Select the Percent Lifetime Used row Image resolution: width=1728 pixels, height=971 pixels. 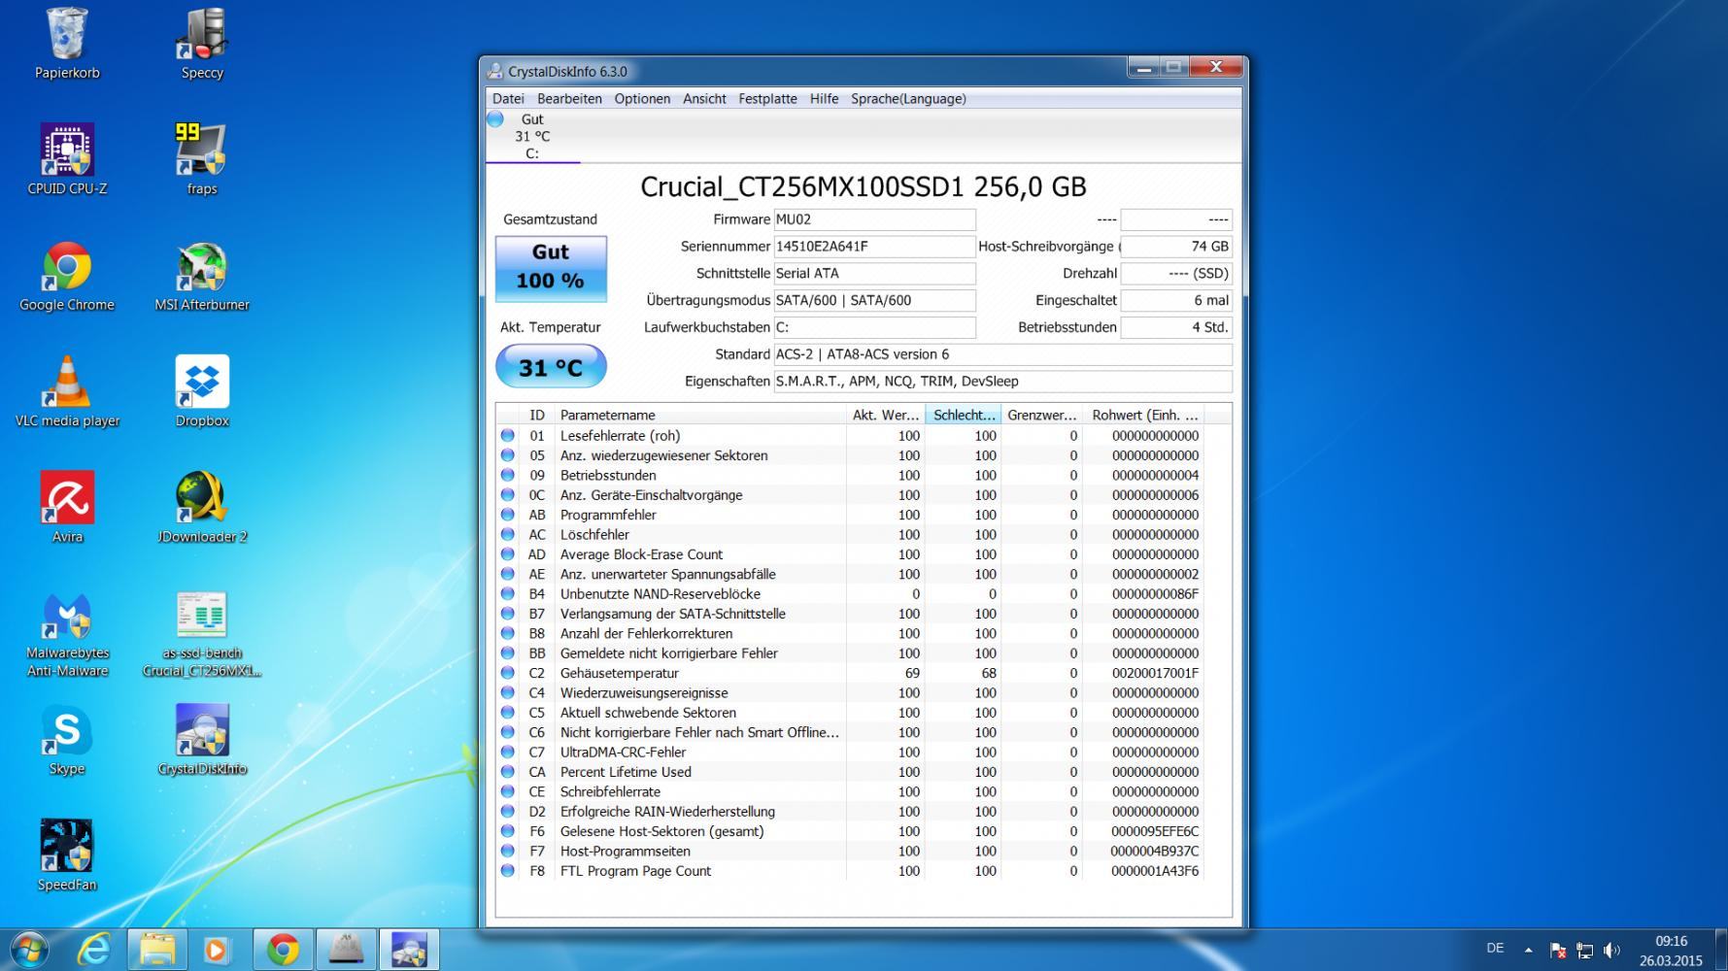pyautogui.click(x=852, y=772)
